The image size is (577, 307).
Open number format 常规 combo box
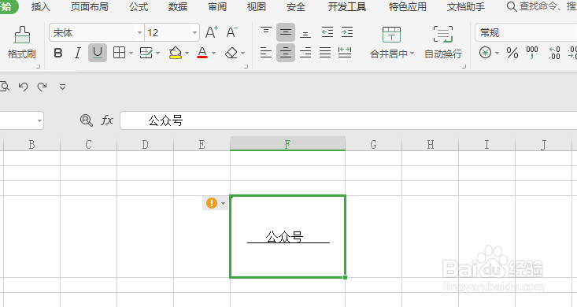pos(526,33)
